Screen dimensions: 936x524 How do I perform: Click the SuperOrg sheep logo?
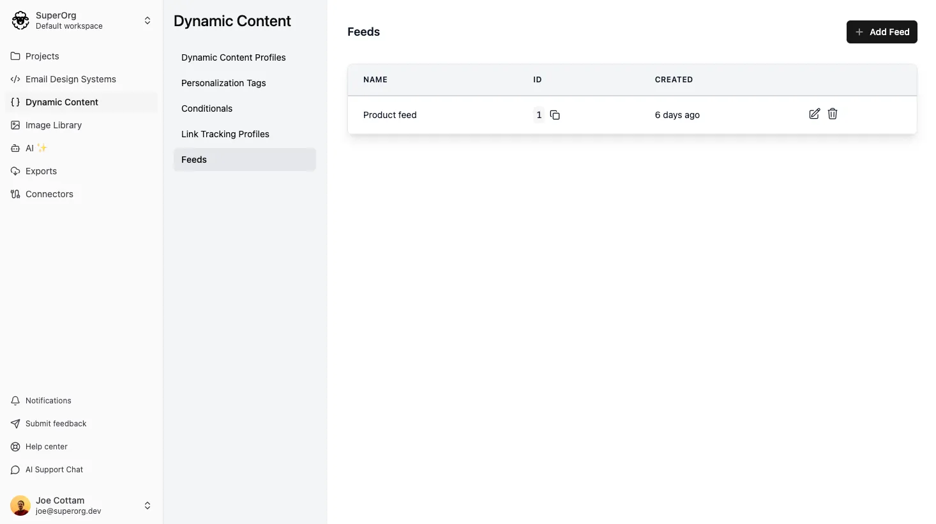click(x=20, y=20)
